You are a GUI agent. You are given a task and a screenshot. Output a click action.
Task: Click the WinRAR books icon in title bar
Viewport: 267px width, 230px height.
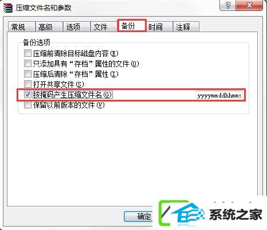[x=8, y=7]
